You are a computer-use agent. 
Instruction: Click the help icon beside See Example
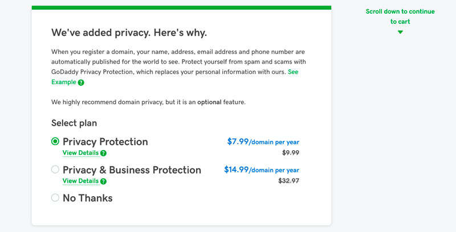(x=81, y=82)
